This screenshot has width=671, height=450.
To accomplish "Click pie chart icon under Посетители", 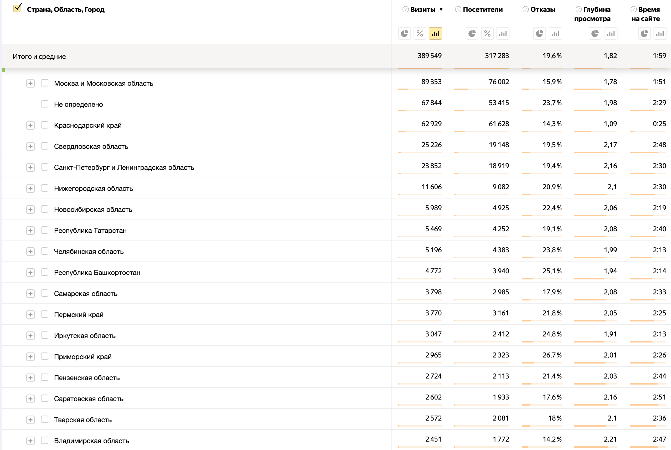I will [x=472, y=34].
